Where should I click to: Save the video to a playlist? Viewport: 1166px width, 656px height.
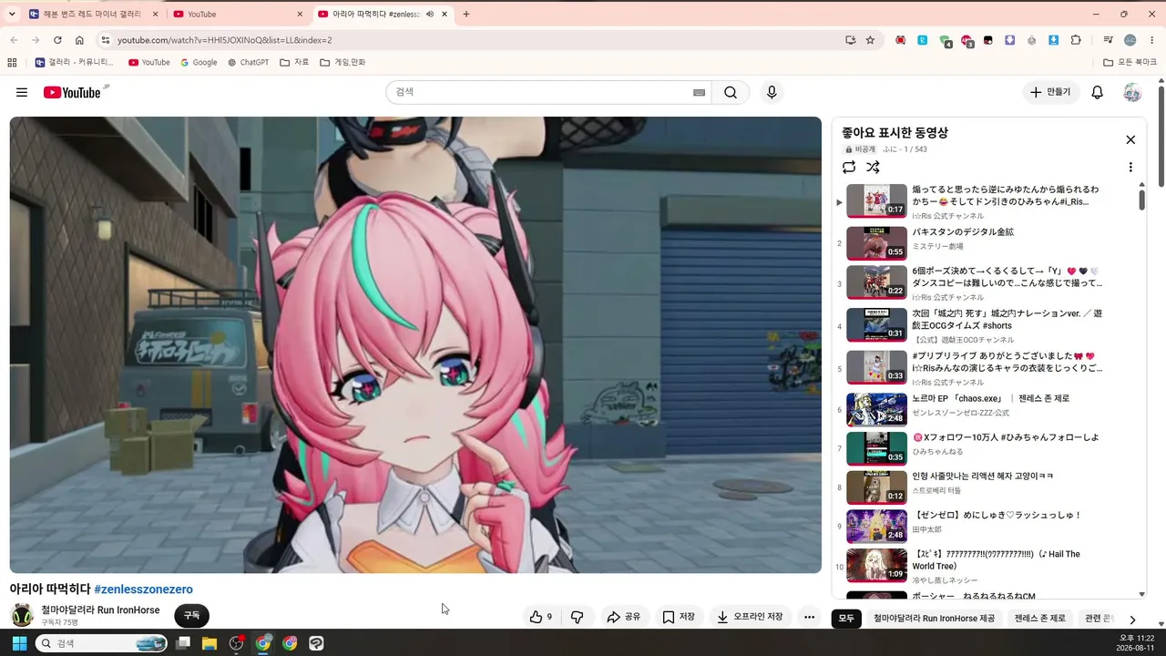(x=679, y=617)
